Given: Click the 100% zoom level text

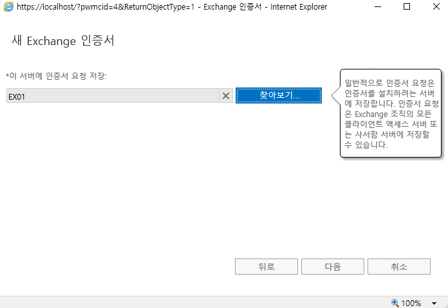Looking at the screenshot, I should pos(411,303).
